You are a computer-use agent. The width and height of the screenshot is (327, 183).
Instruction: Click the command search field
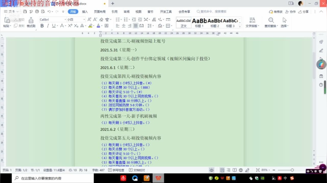212,12
